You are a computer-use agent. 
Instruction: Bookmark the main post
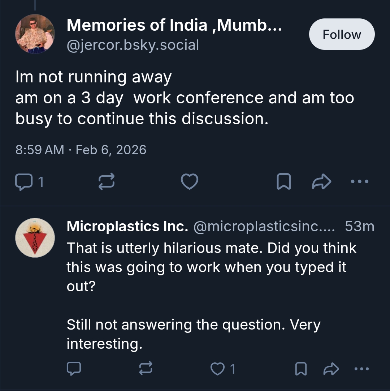[283, 182]
